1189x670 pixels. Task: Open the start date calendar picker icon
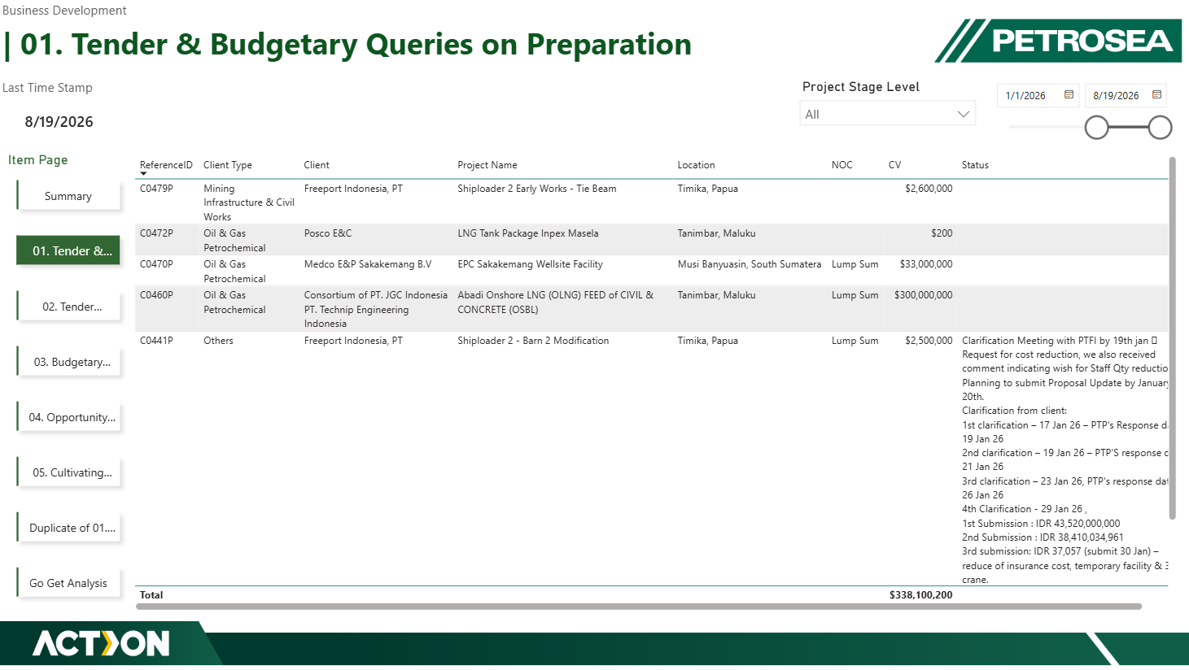1069,95
